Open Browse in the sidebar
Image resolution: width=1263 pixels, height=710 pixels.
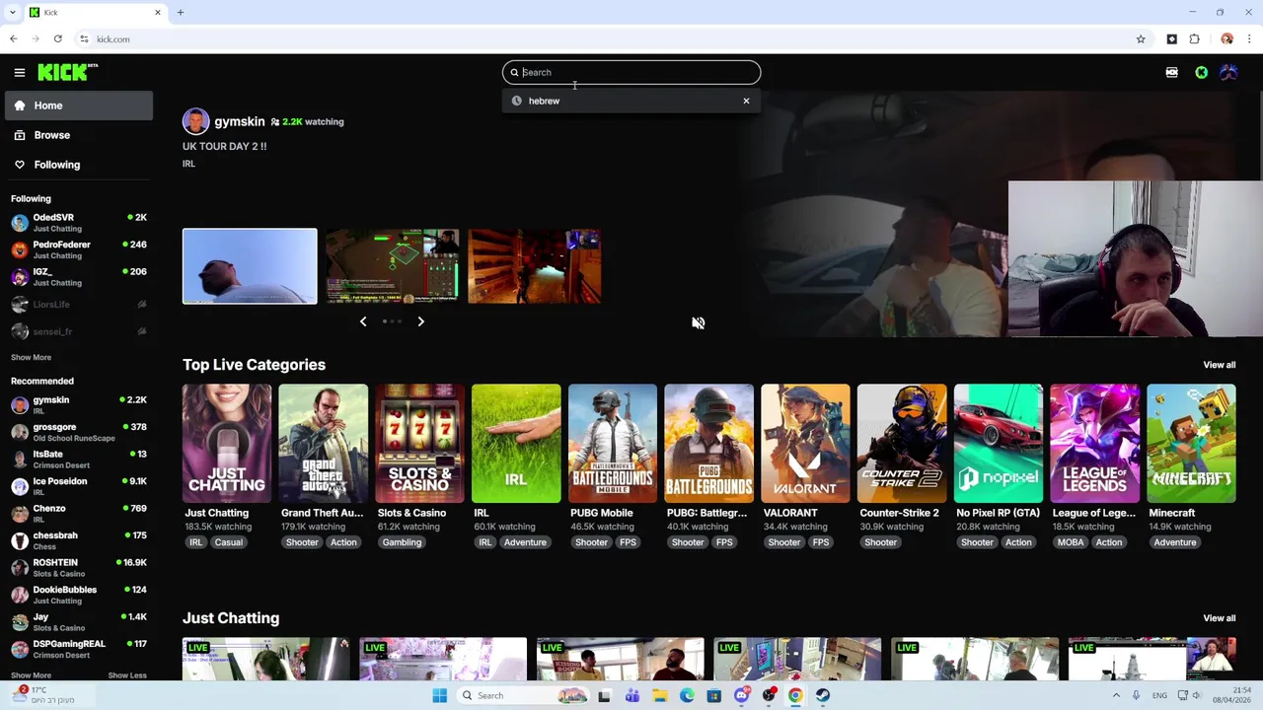(79, 135)
